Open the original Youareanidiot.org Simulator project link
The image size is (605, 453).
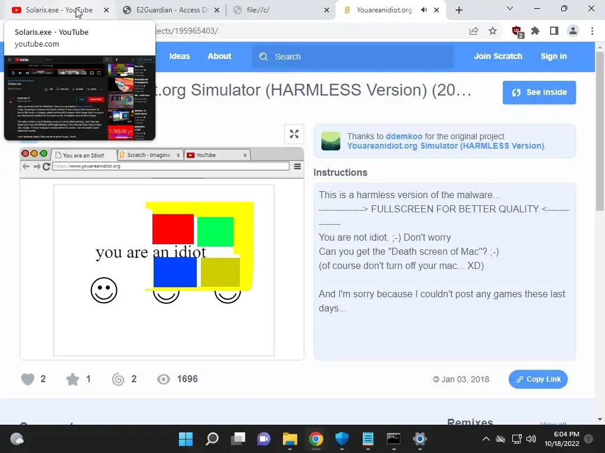pyautogui.click(x=445, y=146)
